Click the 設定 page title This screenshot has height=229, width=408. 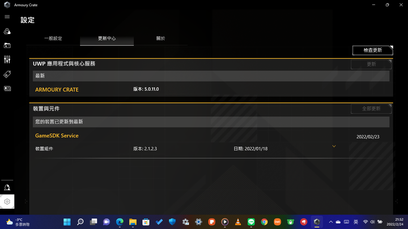(x=28, y=20)
